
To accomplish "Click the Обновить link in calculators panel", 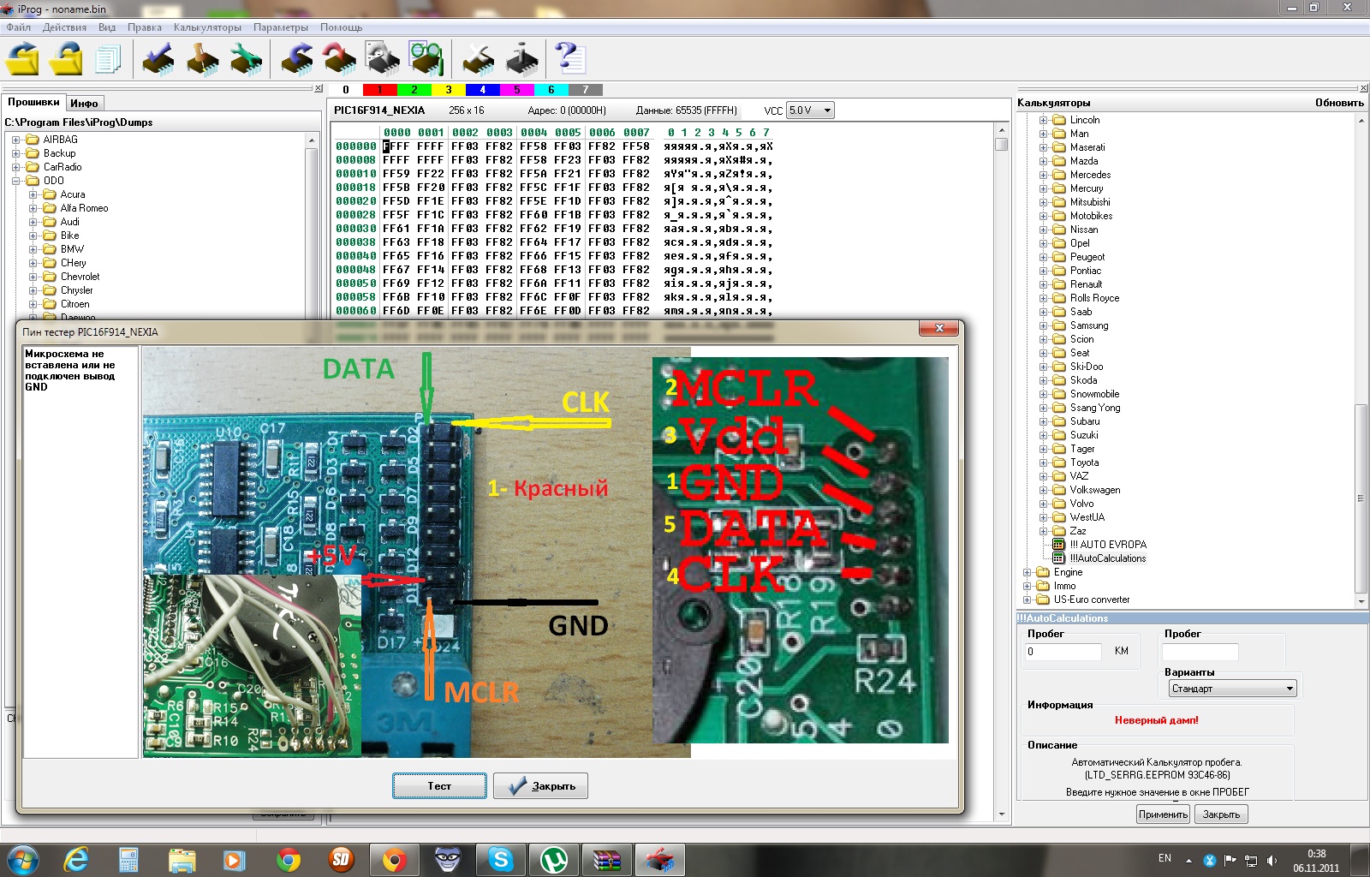I will (1339, 103).
